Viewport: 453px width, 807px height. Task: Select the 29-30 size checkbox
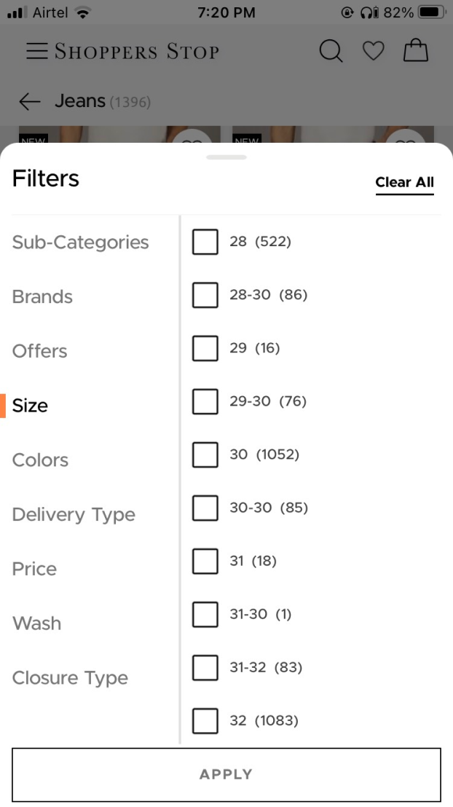205,401
